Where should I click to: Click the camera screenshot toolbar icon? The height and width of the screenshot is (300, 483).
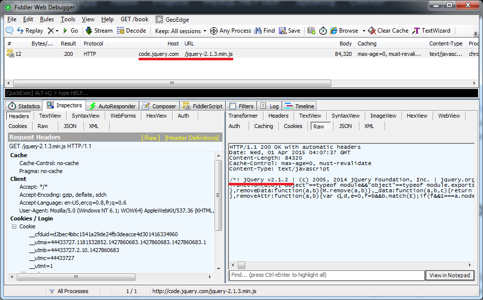click(x=311, y=31)
